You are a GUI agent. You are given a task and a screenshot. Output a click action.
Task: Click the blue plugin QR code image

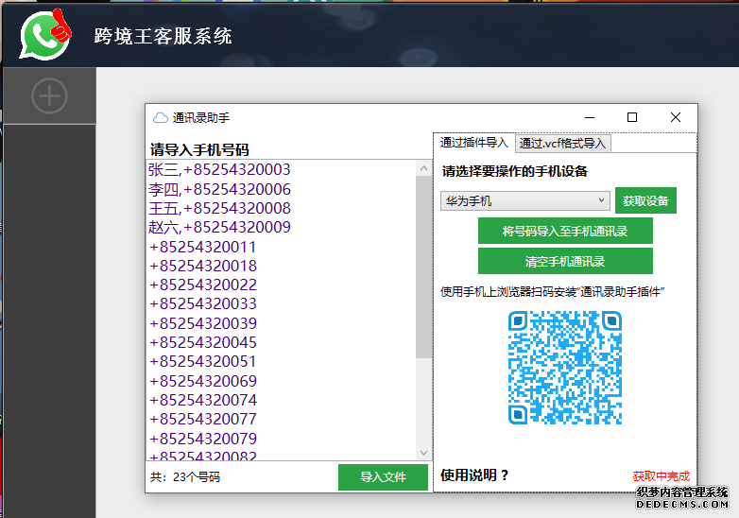[565, 368]
